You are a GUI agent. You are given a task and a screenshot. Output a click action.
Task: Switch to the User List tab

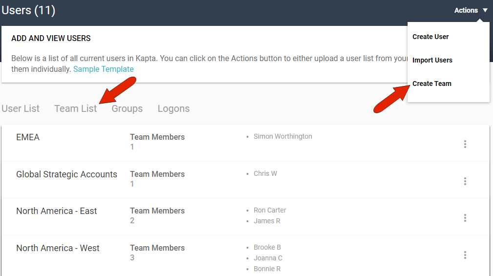[21, 108]
